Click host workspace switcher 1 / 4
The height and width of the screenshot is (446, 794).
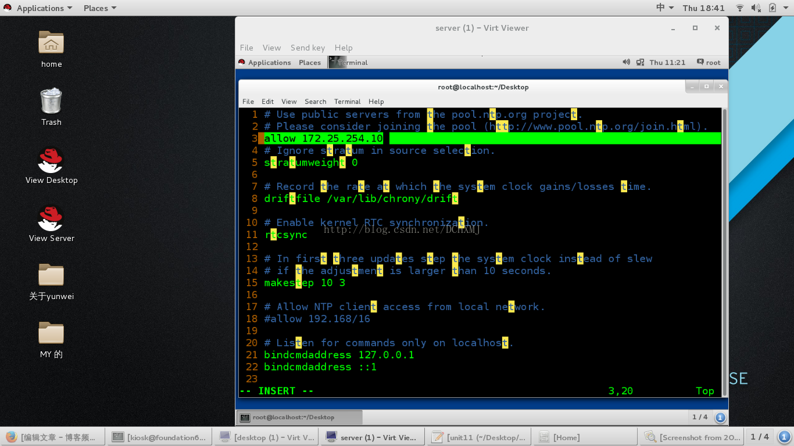(x=760, y=437)
